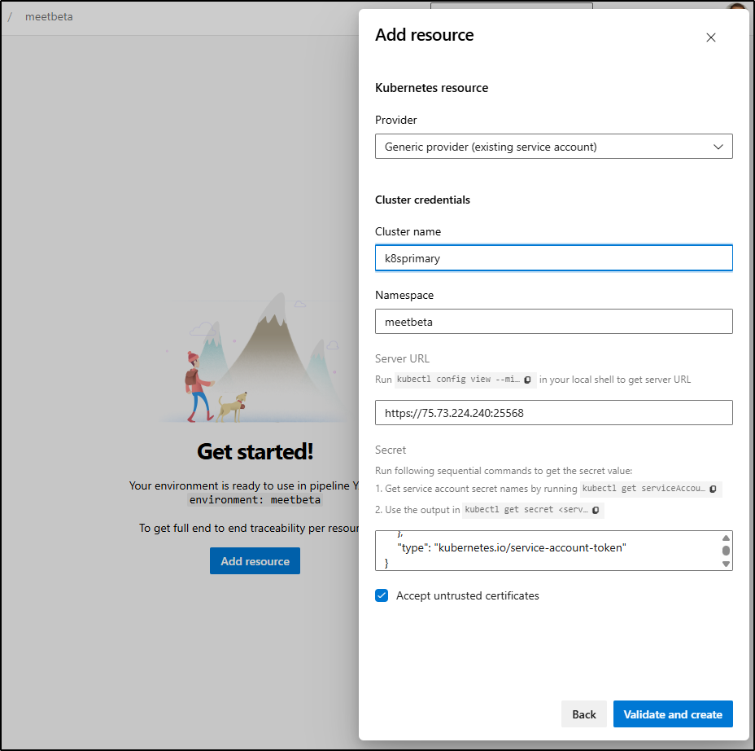Go Back to the previous step

[x=583, y=714]
